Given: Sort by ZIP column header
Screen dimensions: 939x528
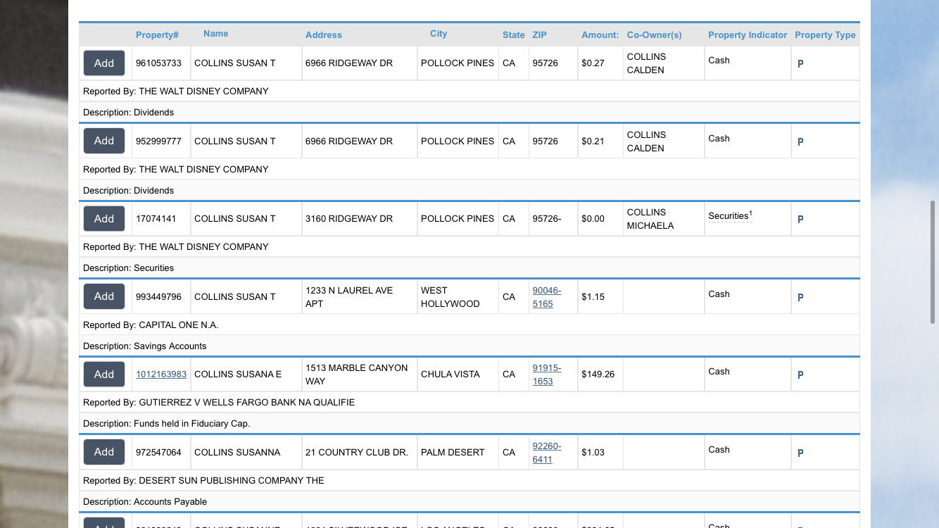Looking at the screenshot, I should click(539, 35).
